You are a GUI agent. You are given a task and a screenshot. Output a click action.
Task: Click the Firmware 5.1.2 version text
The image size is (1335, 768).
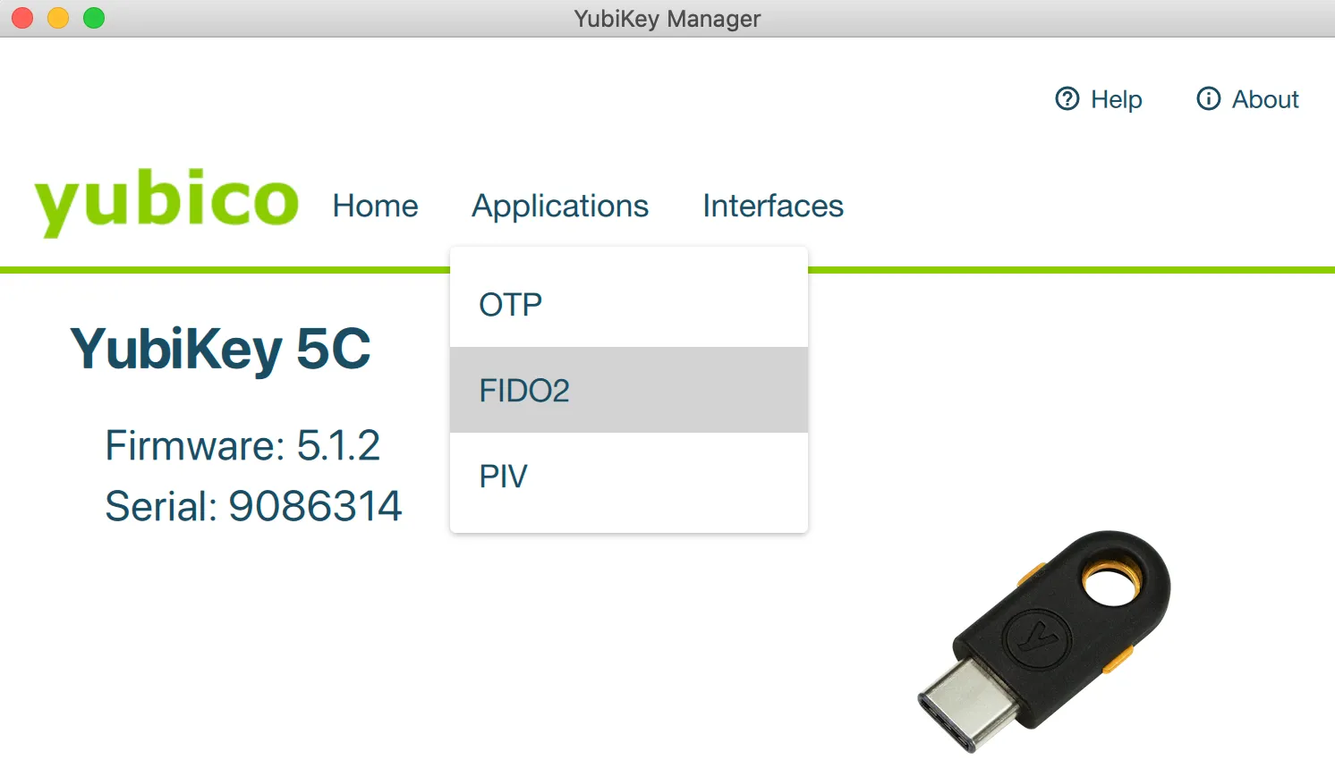pyautogui.click(x=242, y=445)
